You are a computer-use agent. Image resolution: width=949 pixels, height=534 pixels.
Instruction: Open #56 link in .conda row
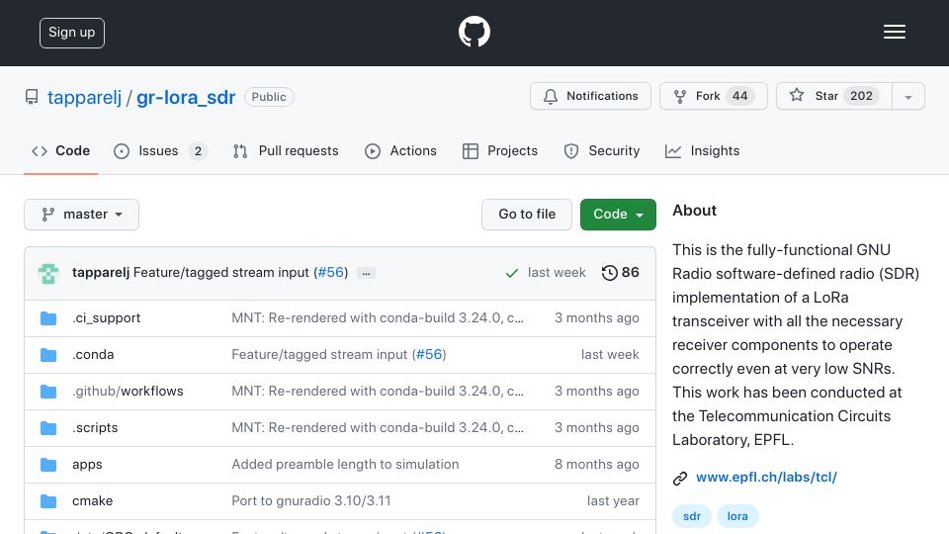[429, 354]
